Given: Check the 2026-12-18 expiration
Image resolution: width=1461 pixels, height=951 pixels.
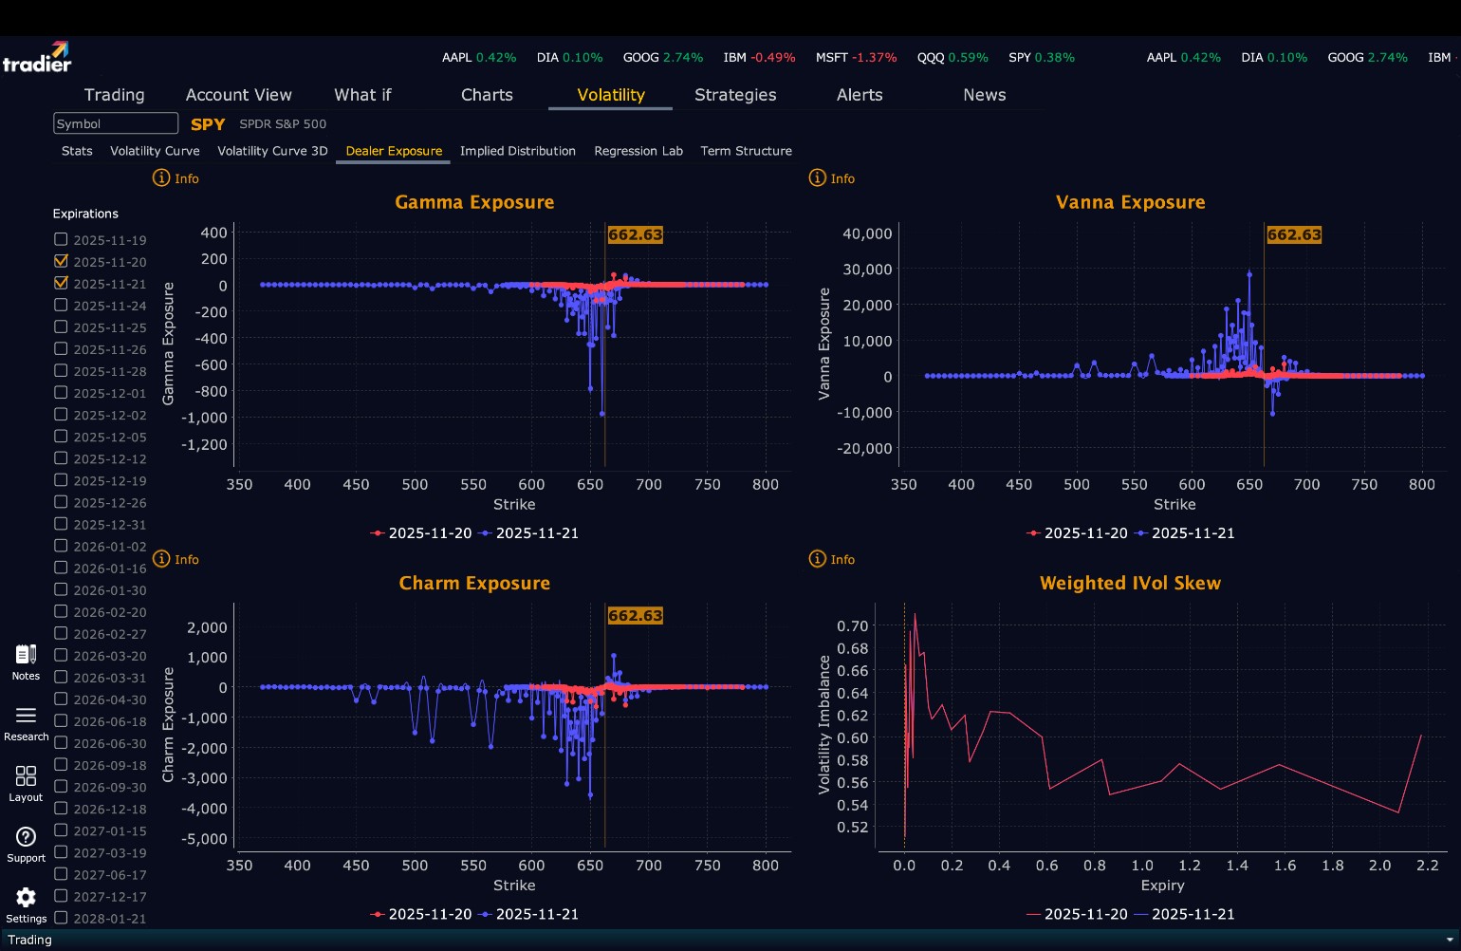Looking at the screenshot, I should tap(61, 808).
